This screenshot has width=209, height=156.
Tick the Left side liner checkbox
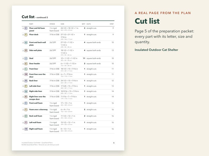click(23, 86)
